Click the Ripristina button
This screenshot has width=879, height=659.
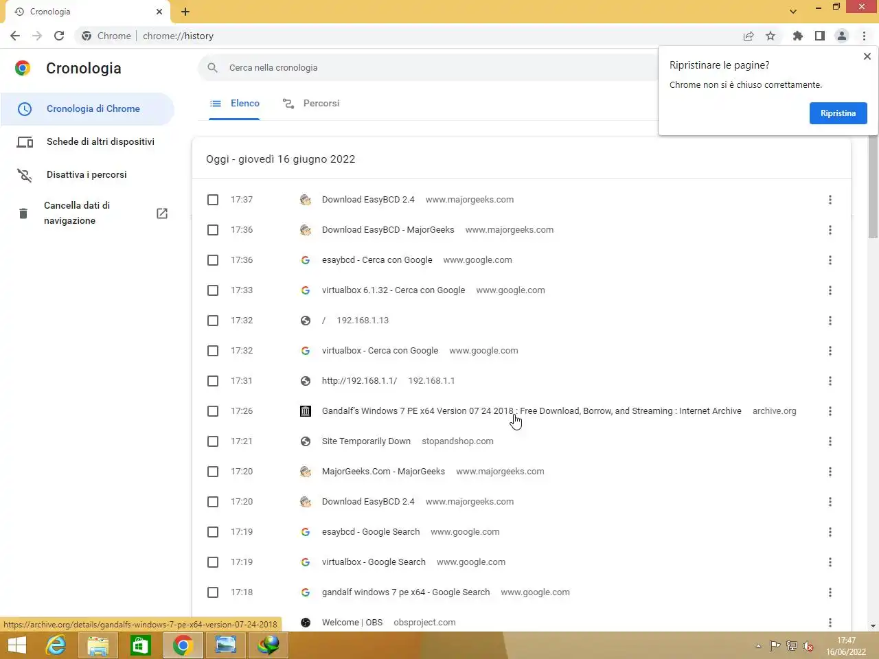[x=838, y=113]
